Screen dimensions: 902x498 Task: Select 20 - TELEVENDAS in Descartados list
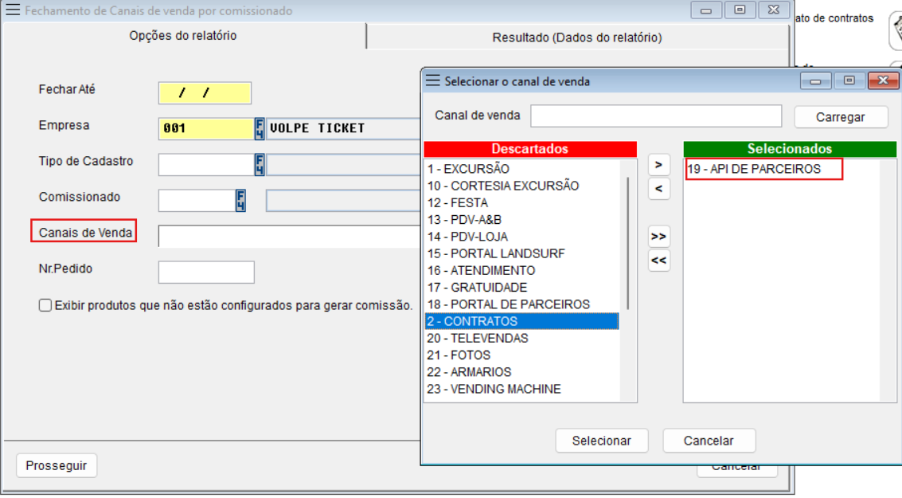478,338
